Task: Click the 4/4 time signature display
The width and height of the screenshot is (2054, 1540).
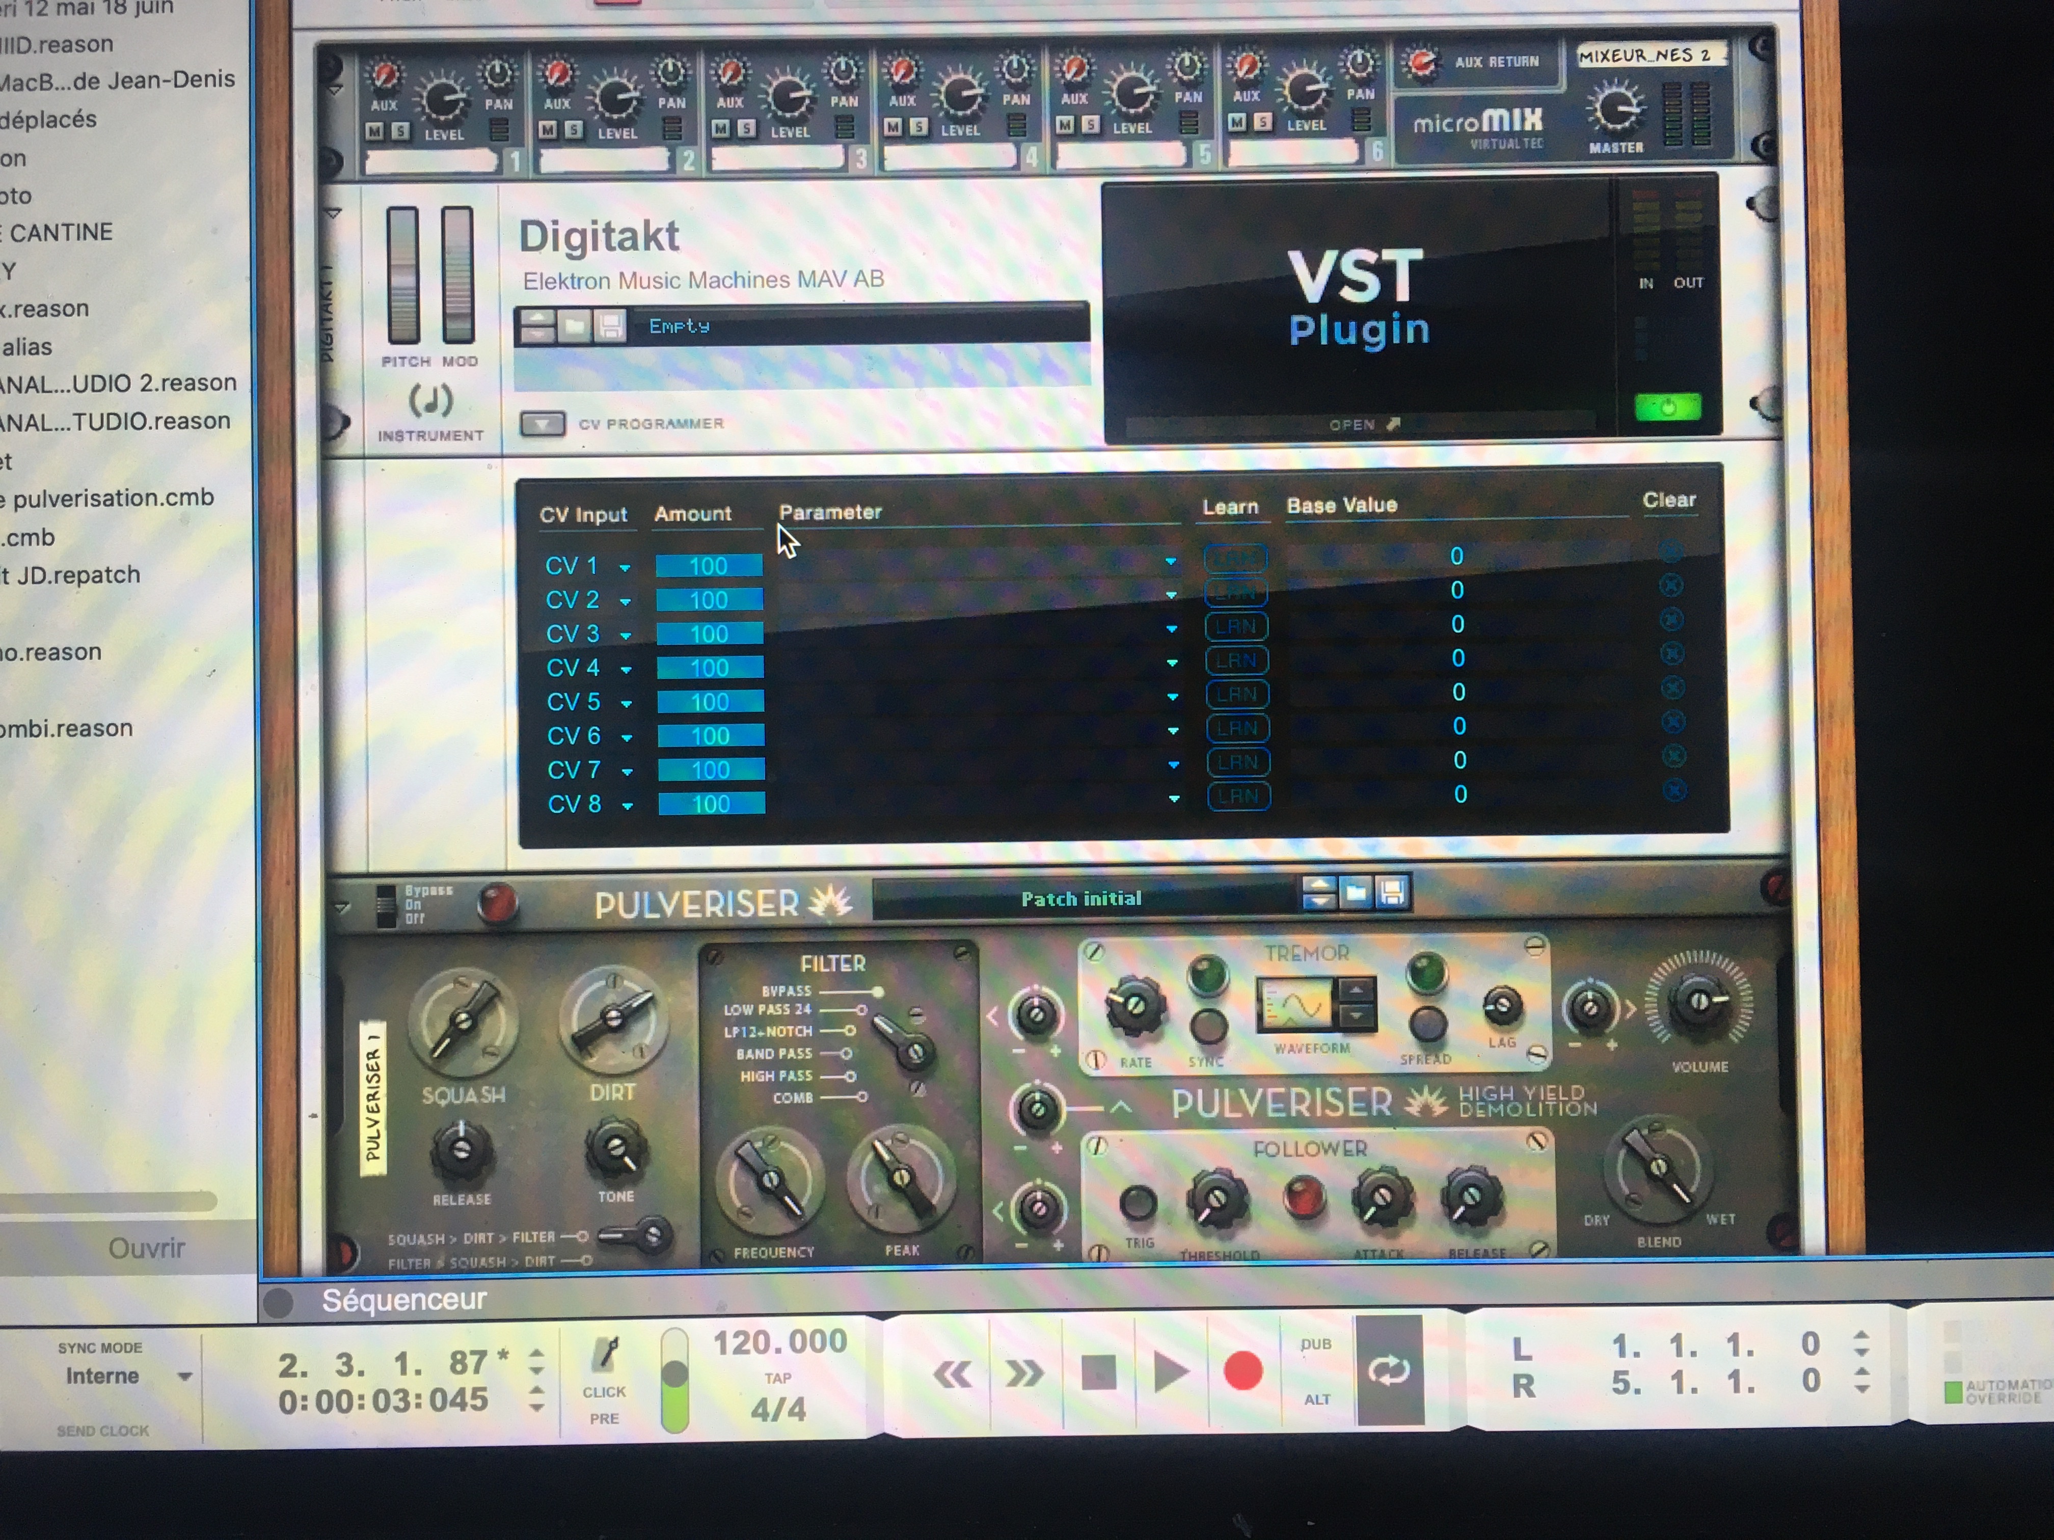Action: pos(778,1409)
